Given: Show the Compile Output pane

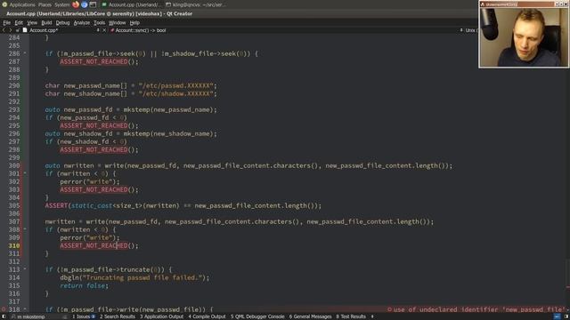Looking at the screenshot, I should pyautogui.click(x=207, y=316).
